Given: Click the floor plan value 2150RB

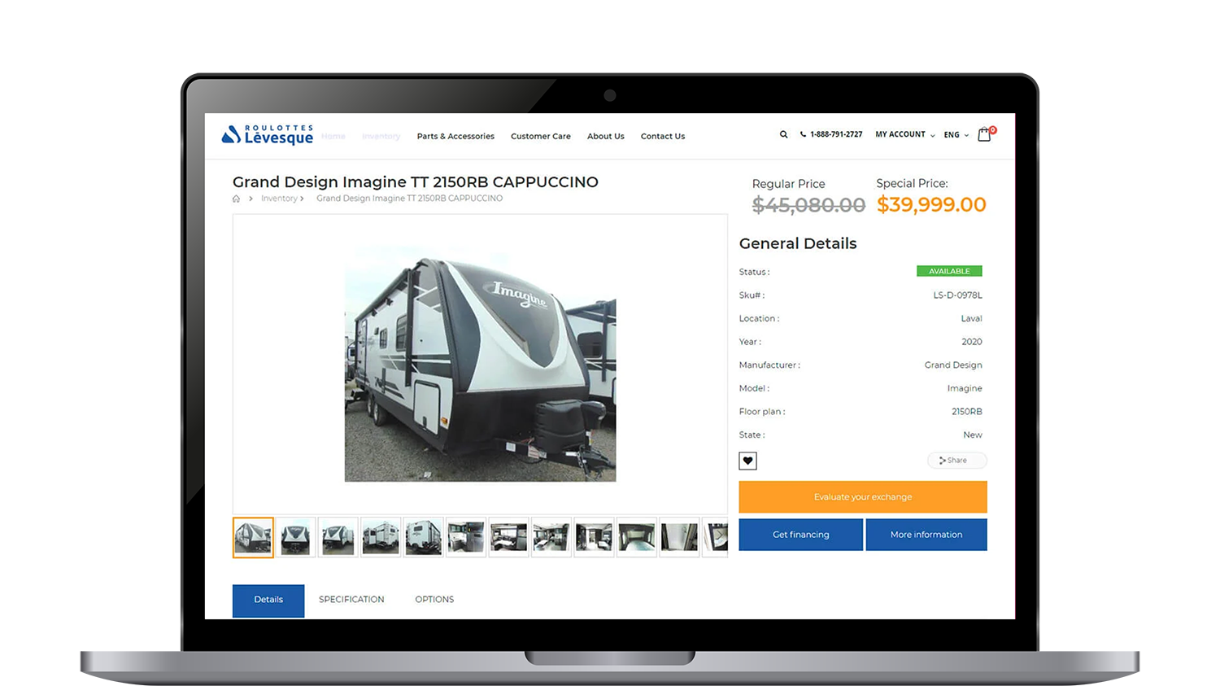Looking at the screenshot, I should pos(967,412).
